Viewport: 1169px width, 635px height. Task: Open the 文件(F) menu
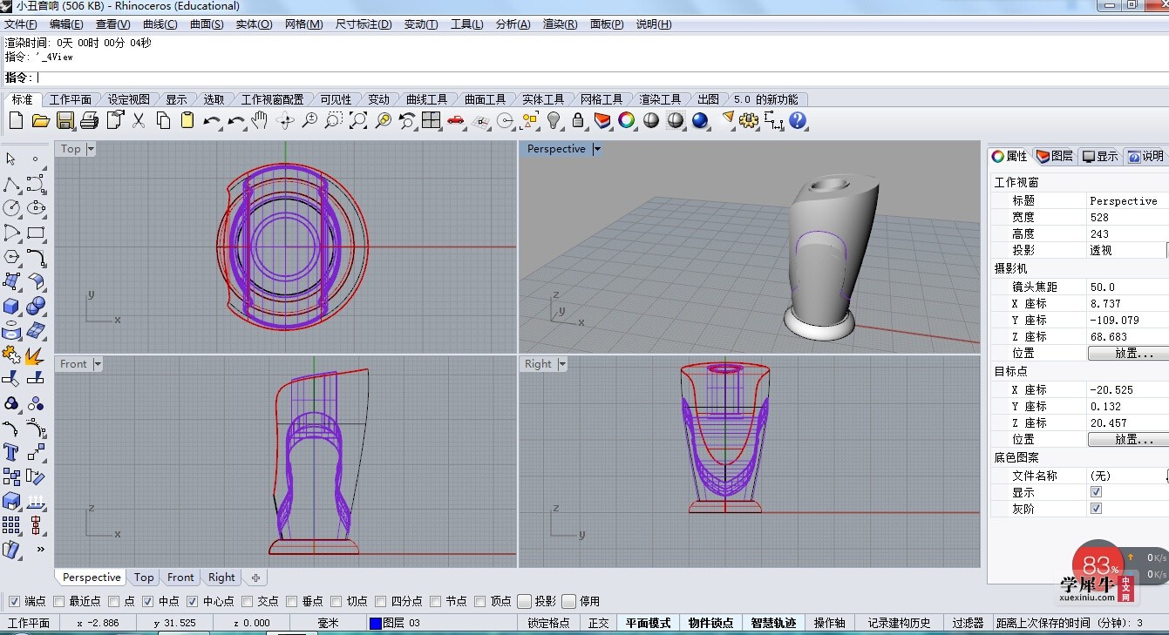click(20, 24)
